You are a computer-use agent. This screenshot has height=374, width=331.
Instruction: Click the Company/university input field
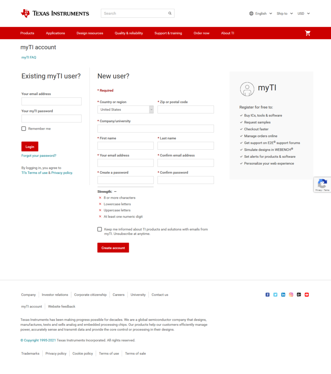click(155, 129)
